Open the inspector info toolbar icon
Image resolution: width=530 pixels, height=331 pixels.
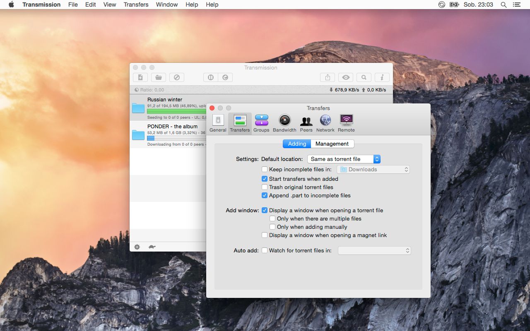(x=382, y=77)
